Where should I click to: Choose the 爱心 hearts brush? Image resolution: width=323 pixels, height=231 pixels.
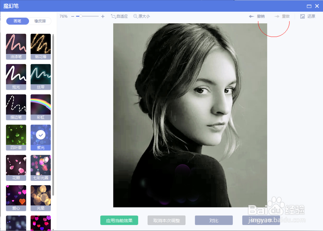click(16, 198)
